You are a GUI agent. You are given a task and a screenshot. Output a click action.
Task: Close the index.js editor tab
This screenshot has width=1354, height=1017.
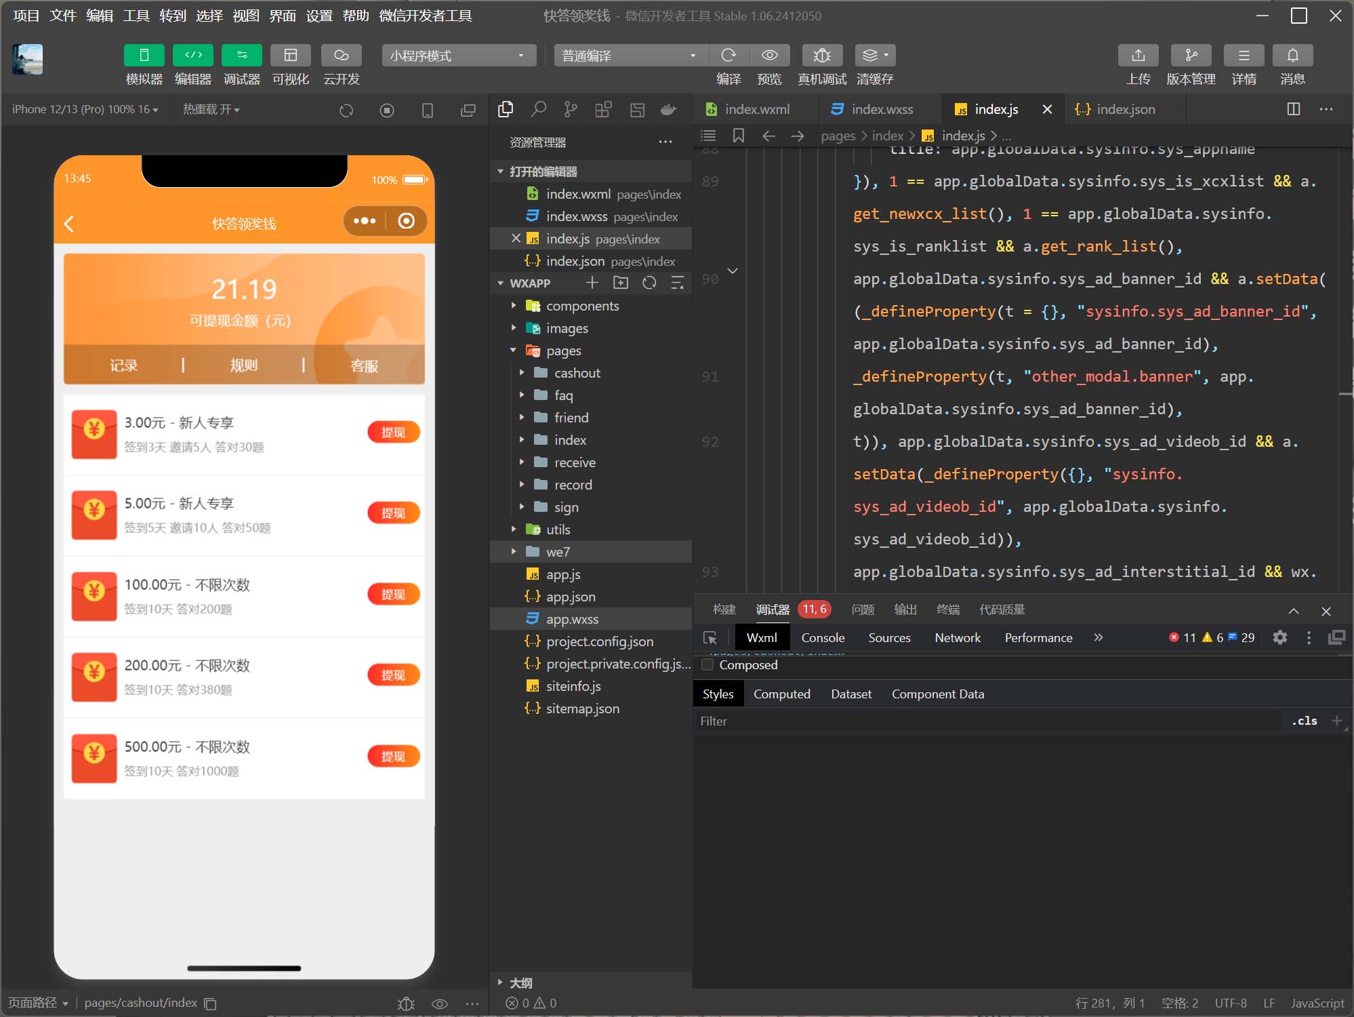(x=1047, y=109)
